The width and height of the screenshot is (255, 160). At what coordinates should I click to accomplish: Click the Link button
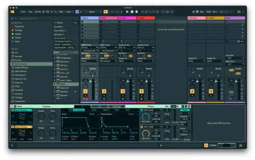(23, 12)
